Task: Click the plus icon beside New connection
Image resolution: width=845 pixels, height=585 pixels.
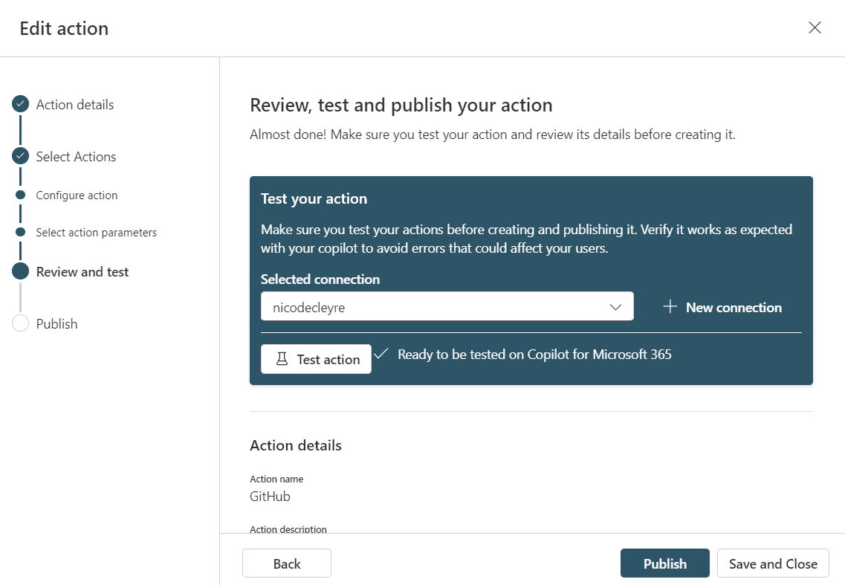Action: pyautogui.click(x=670, y=307)
